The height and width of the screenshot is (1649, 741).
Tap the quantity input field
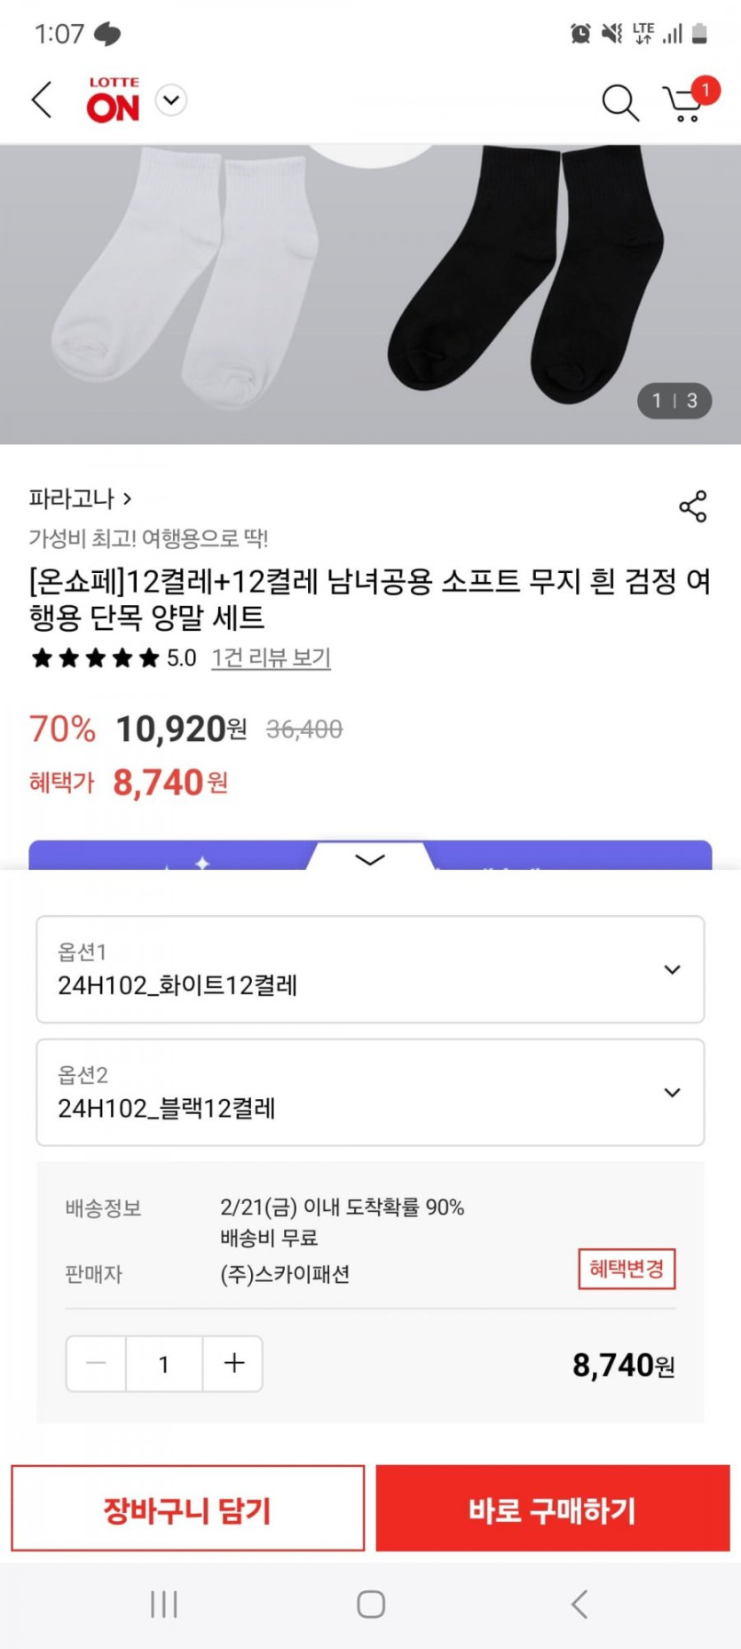pos(164,1364)
